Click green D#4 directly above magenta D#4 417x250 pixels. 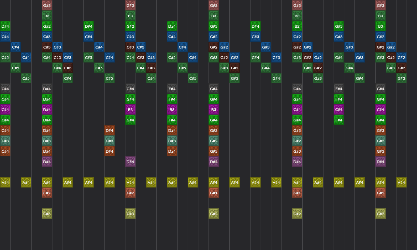coord(47,99)
